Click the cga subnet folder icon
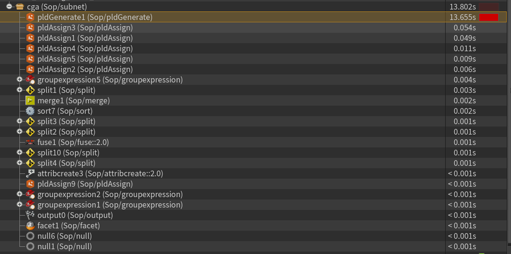511x254 pixels. click(x=20, y=7)
